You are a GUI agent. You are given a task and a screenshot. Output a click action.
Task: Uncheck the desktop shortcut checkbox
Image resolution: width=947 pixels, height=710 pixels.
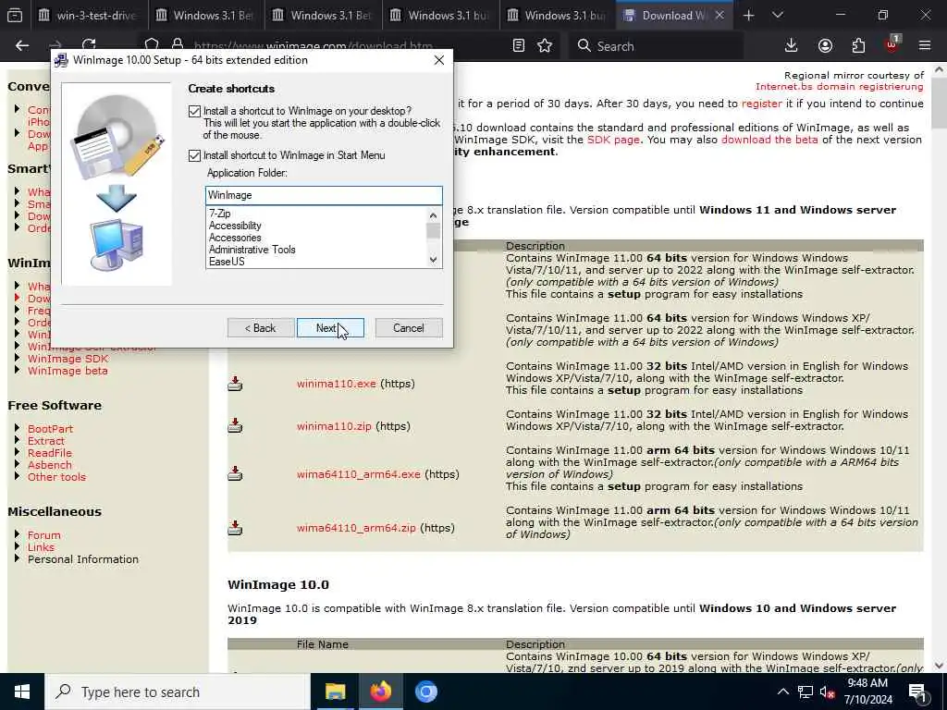pos(194,111)
